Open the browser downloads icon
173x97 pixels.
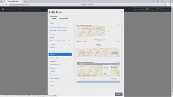(x=170, y=5)
